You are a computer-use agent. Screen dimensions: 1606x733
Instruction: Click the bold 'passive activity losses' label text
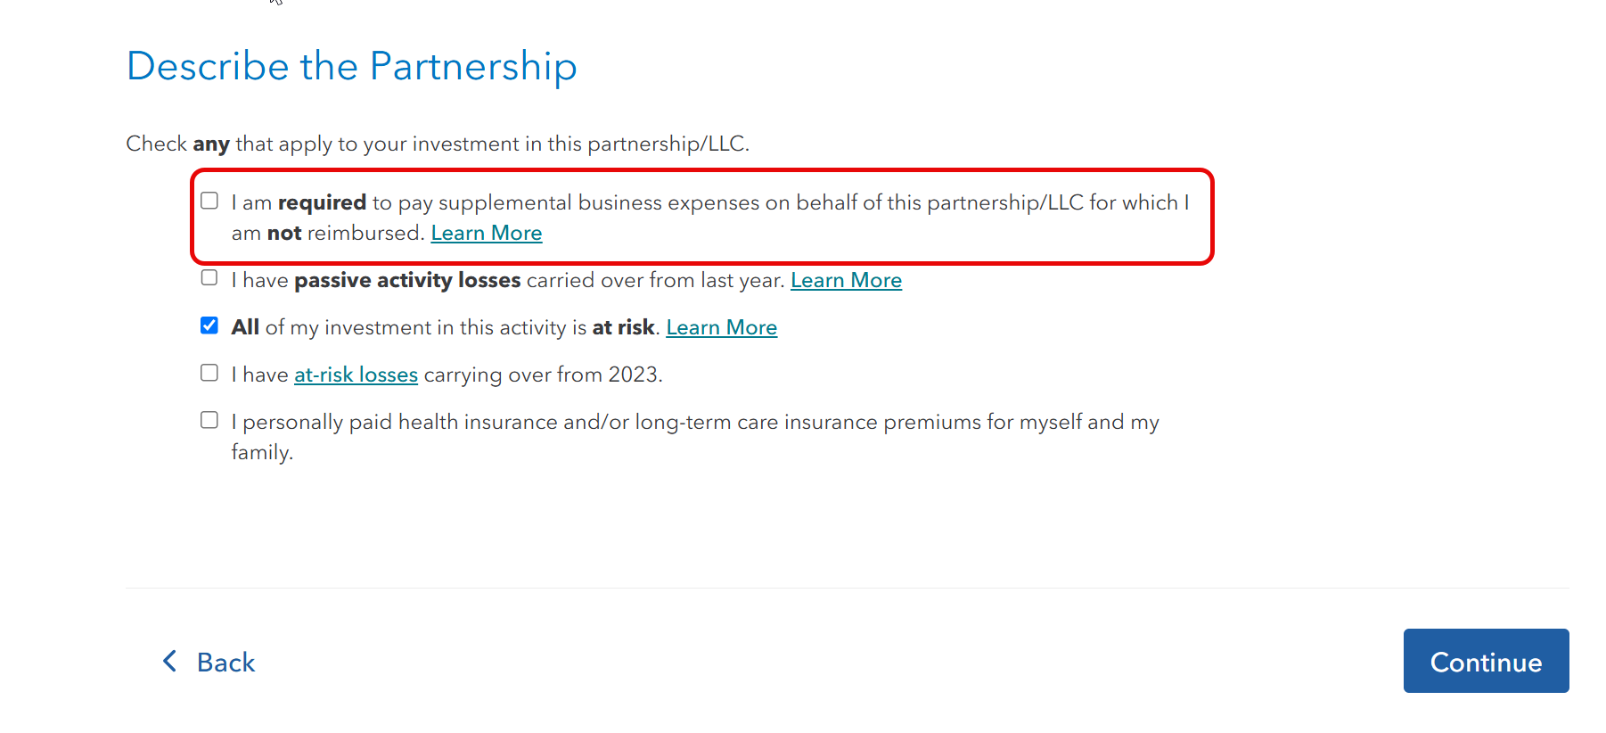tap(407, 280)
